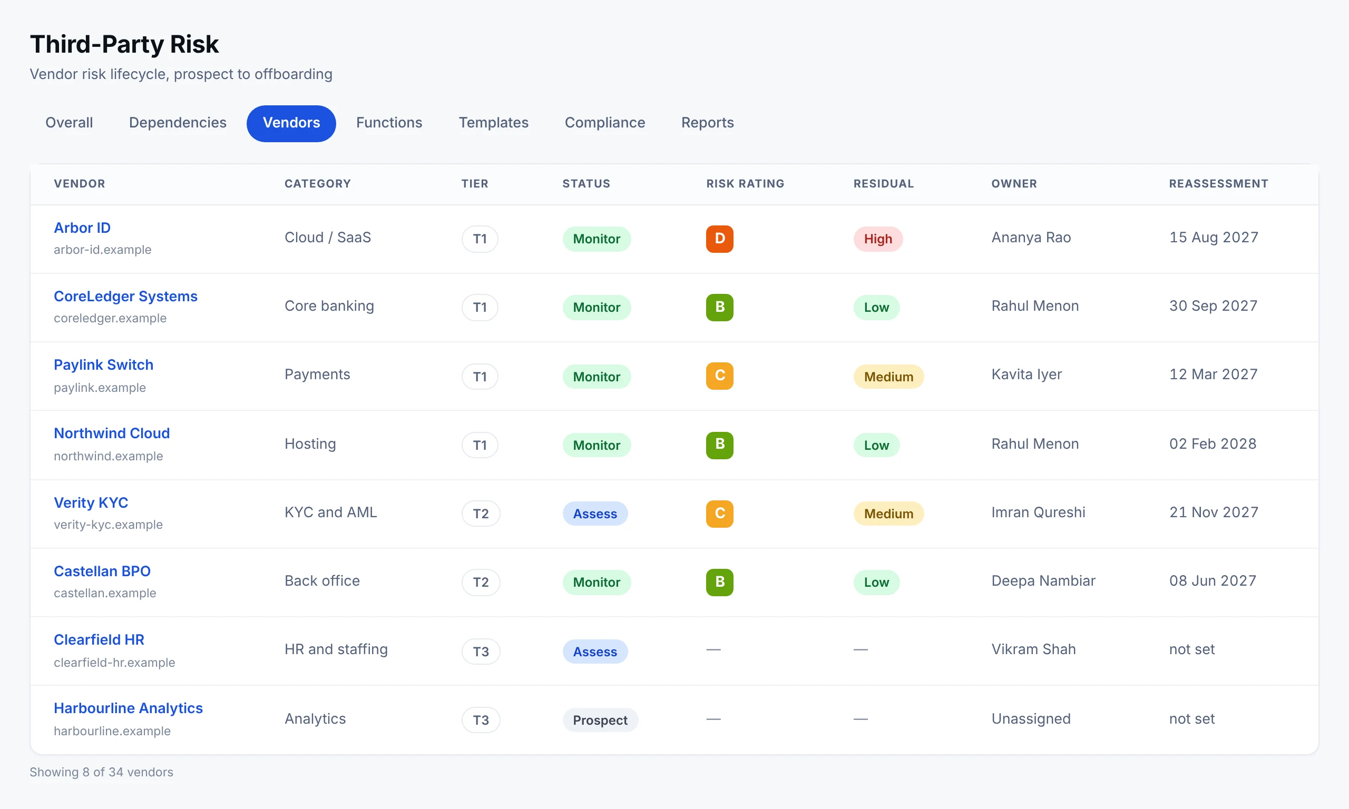Select the Vendors tab
The image size is (1349, 809).
click(x=291, y=123)
